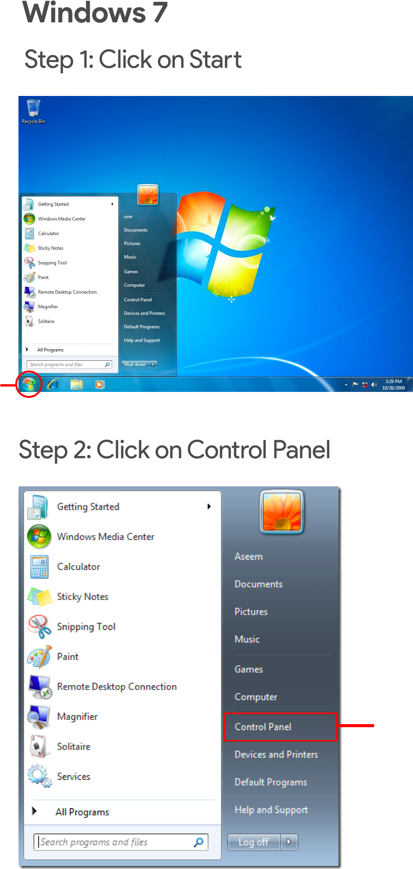Screen dimensions: 413x869
Task: Click Paint icon in Step 1 Start menu
Action: click(30, 277)
